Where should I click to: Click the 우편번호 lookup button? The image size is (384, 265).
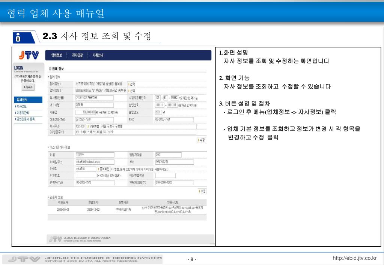click(x=93, y=126)
